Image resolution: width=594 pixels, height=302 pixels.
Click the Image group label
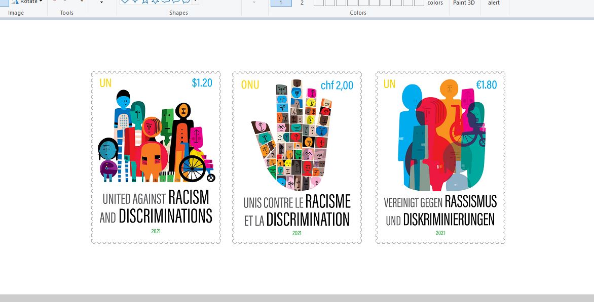[x=16, y=13]
